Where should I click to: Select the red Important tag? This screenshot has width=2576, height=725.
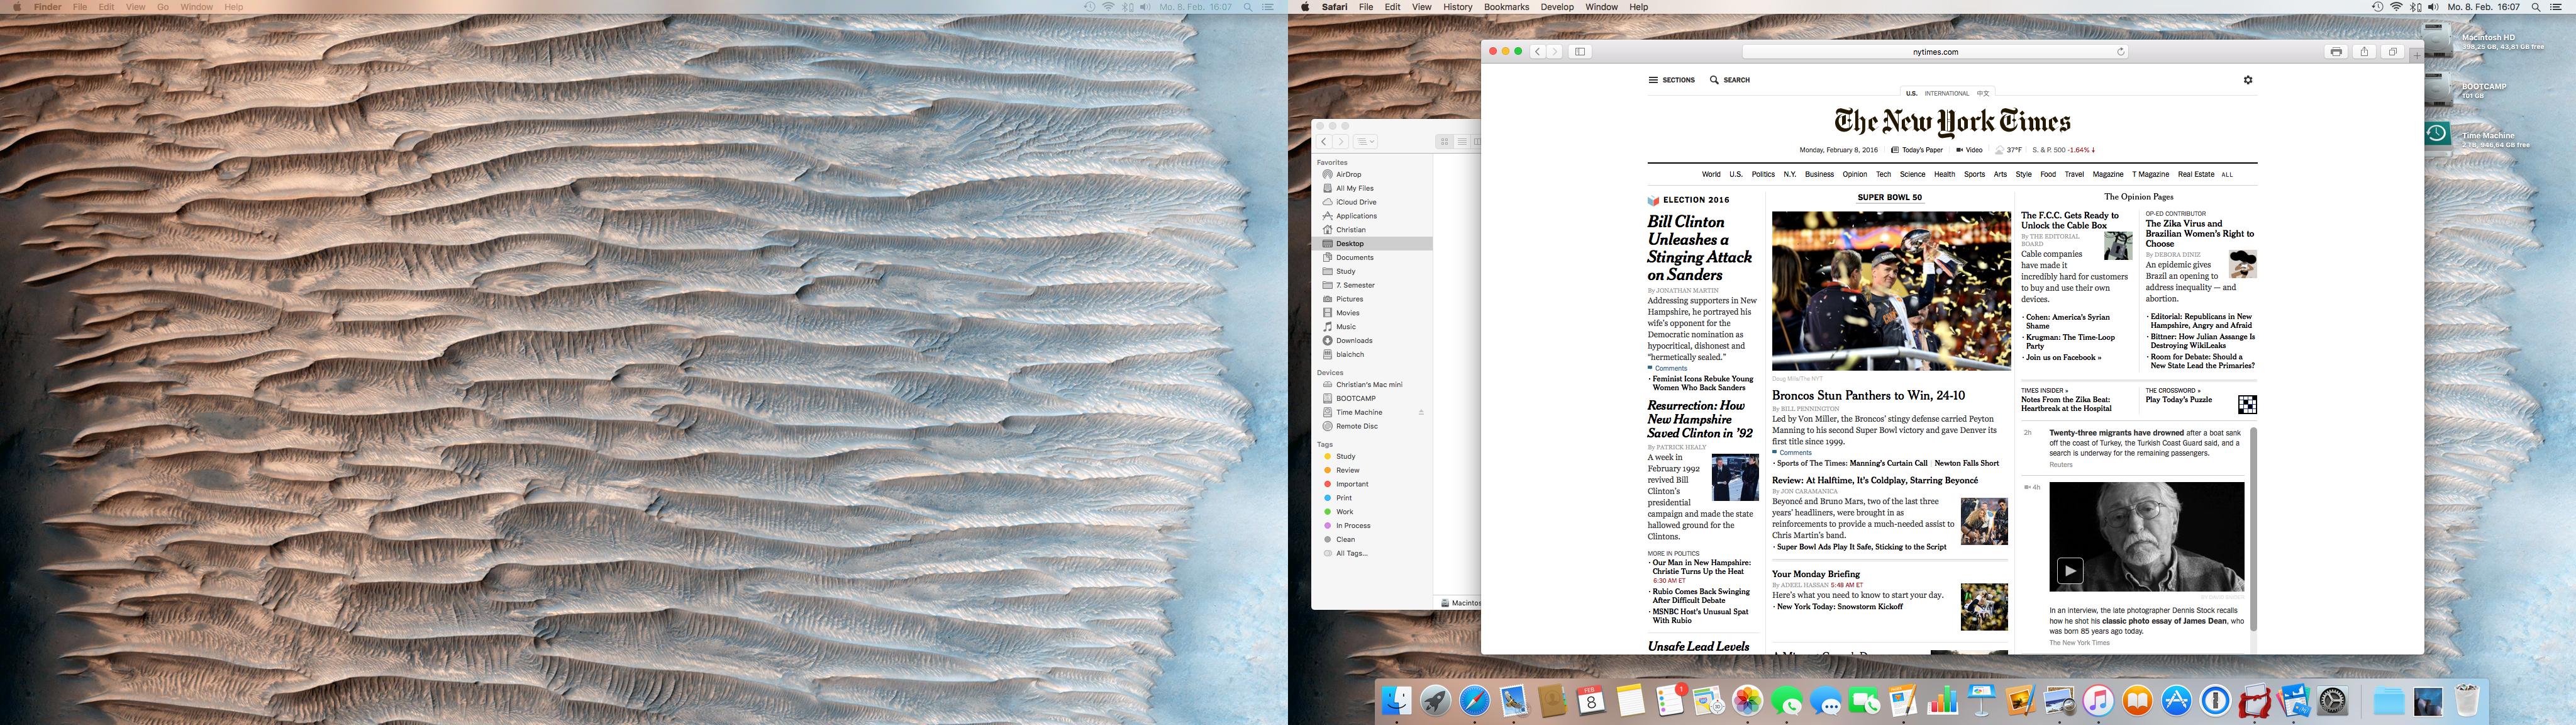point(1351,484)
